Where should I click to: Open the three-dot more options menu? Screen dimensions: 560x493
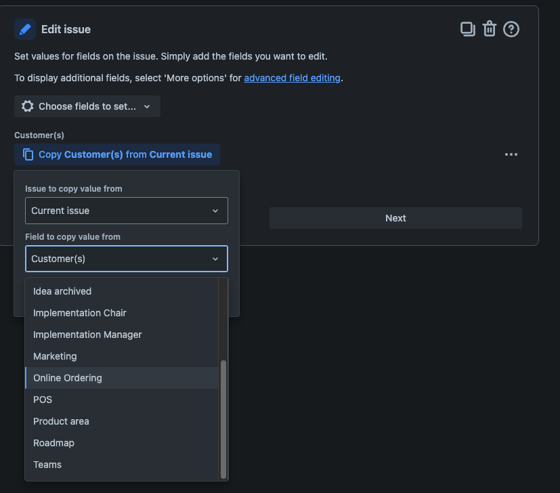coord(511,154)
